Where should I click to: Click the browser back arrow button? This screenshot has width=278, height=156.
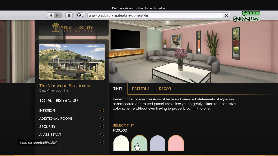click(50, 15)
